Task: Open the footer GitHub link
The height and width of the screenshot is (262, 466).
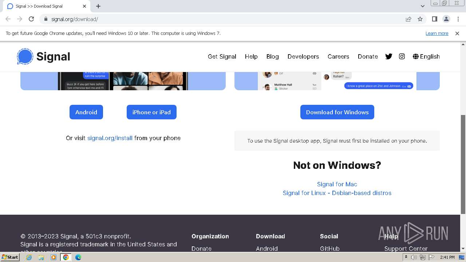Action: 330,249
